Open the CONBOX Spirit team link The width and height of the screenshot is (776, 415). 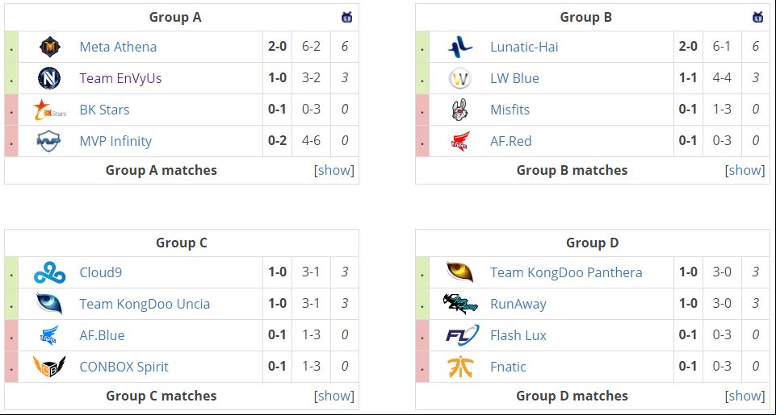point(124,367)
